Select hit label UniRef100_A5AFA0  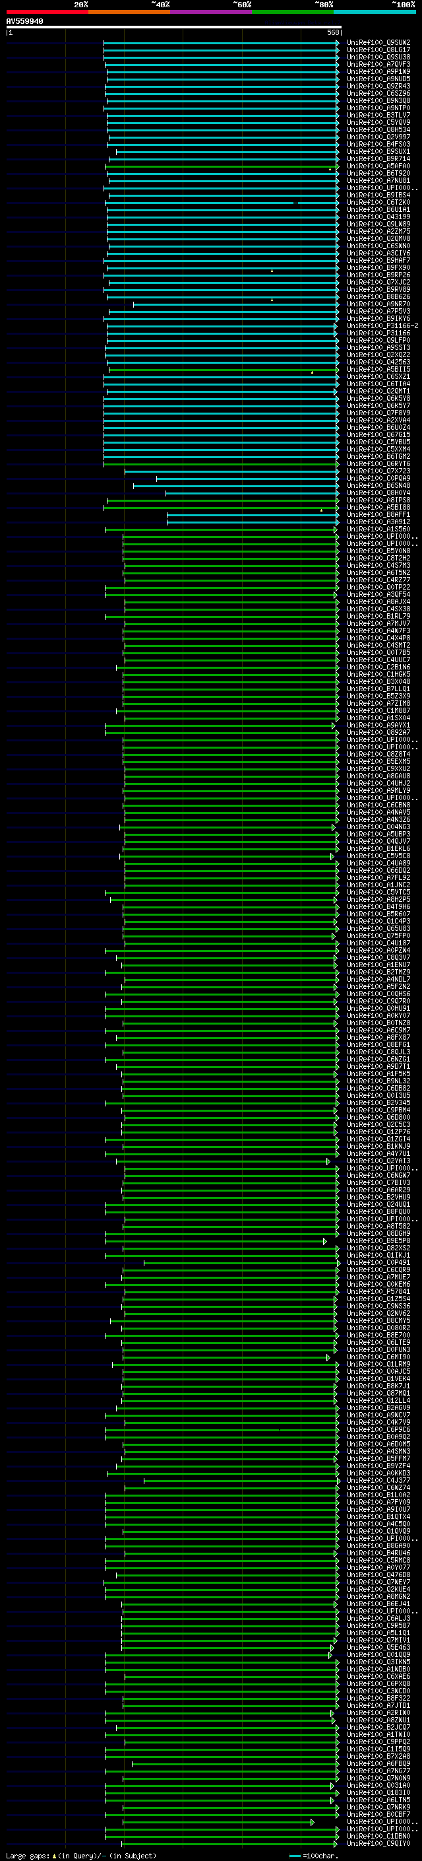(378, 166)
